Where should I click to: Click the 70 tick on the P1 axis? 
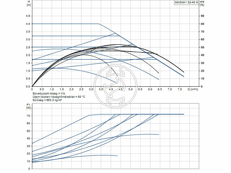coord(29,116)
